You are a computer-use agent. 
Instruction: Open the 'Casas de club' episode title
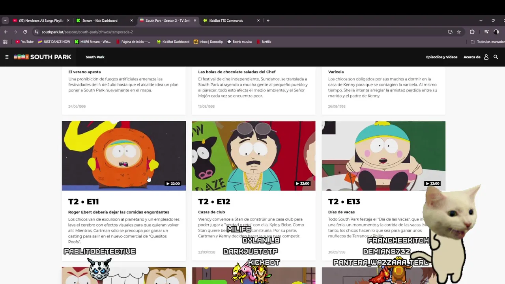pyautogui.click(x=211, y=212)
